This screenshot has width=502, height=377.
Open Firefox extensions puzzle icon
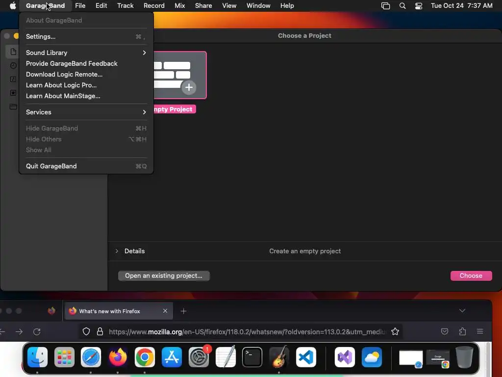click(x=462, y=331)
